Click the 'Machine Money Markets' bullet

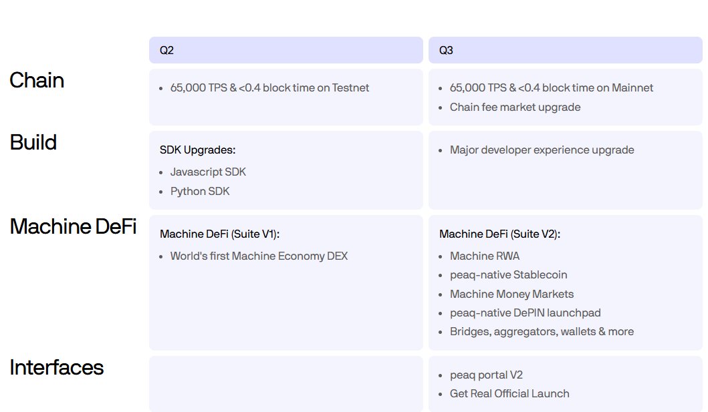(511, 294)
